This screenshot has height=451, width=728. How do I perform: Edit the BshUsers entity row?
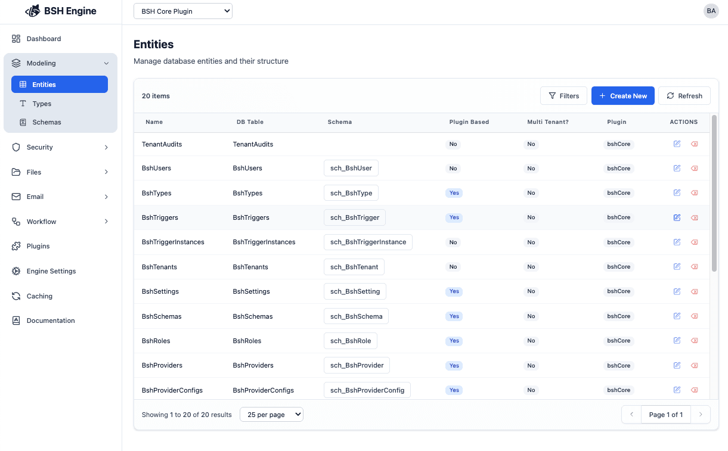(677, 168)
